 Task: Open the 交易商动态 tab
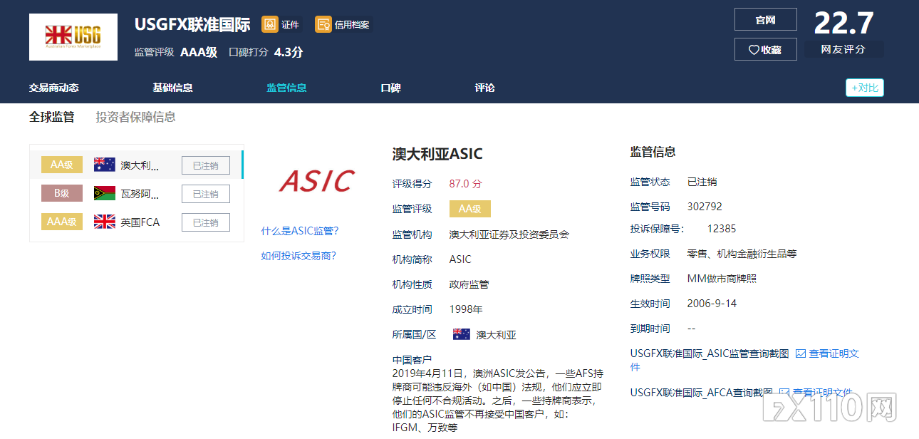click(54, 88)
